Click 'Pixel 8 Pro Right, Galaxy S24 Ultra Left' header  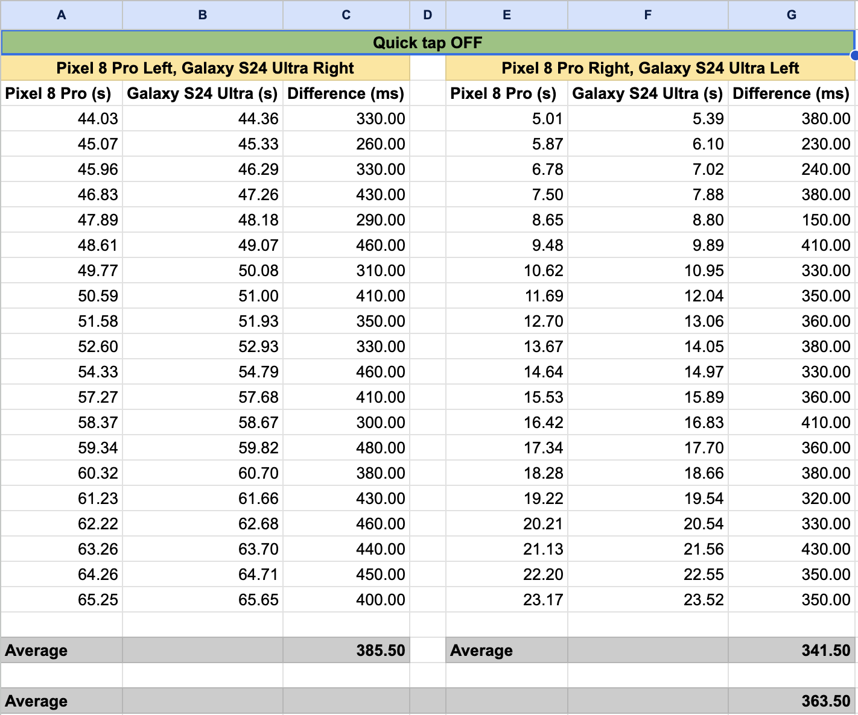pyautogui.click(x=650, y=68)
